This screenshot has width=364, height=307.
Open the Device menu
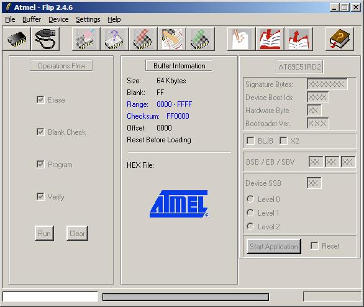click(58, 19)
